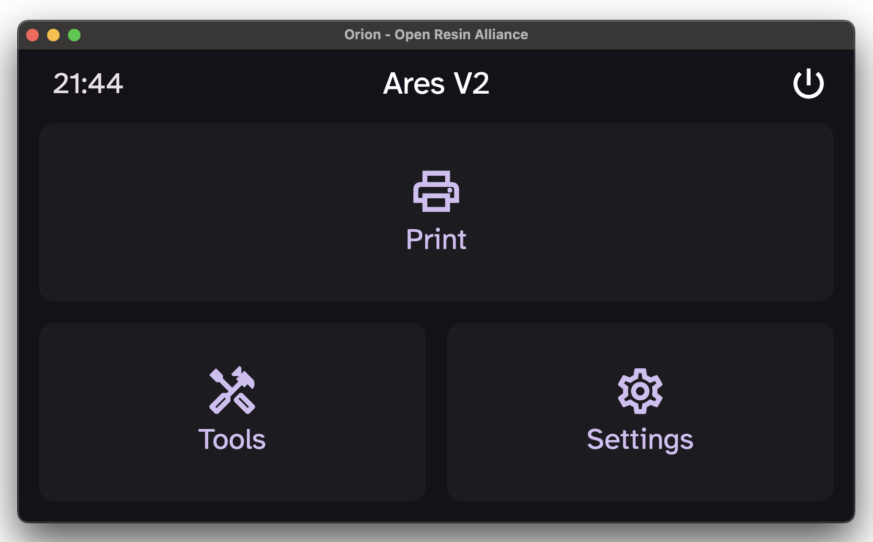Close the Orion window with red button
The image size is (873, 542).
[32, 35]
